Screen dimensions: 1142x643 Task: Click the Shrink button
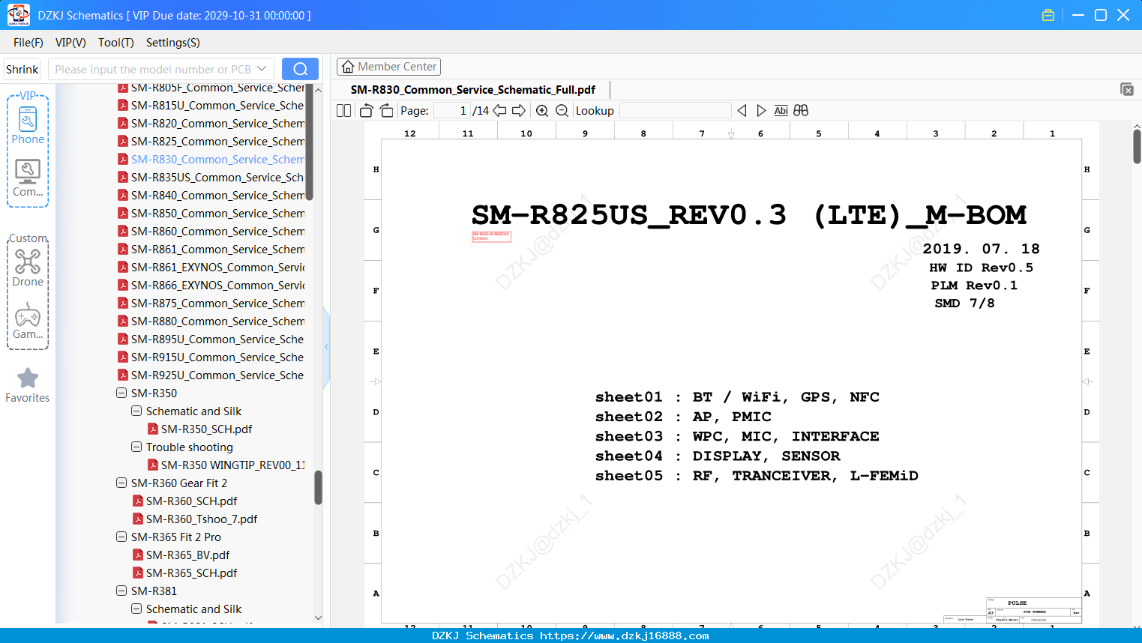coord(22,70)
